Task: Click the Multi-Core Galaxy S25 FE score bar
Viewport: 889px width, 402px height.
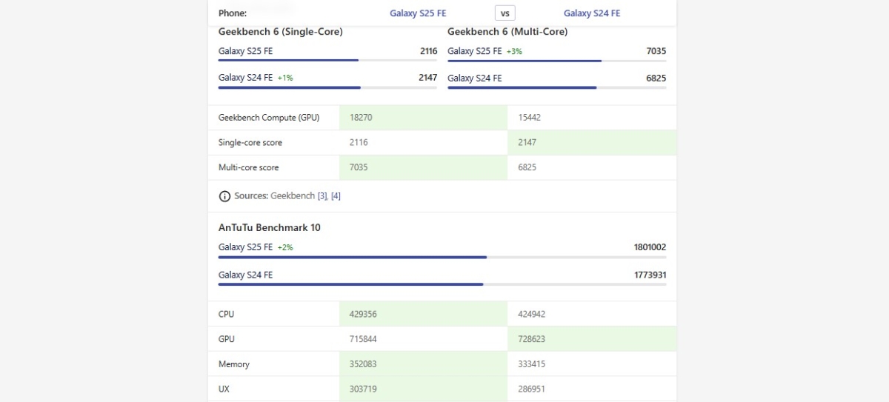Action: [x=557, y=60]
